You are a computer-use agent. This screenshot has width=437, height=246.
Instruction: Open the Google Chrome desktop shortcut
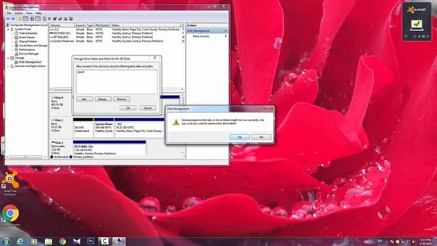pyautogui.click(x=10, y=215)
